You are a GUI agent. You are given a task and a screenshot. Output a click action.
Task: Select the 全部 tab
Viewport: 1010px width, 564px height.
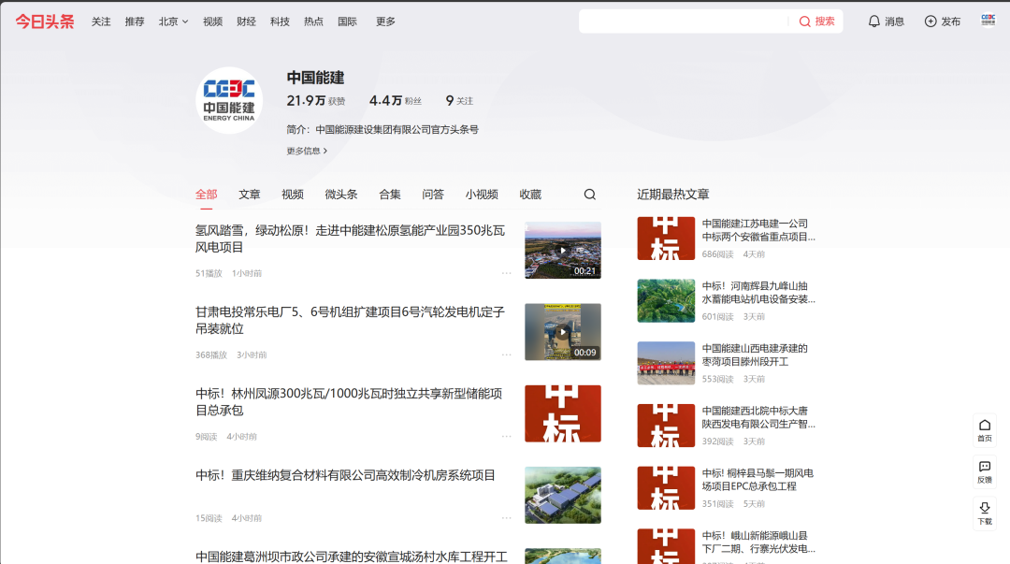point(206,194)
